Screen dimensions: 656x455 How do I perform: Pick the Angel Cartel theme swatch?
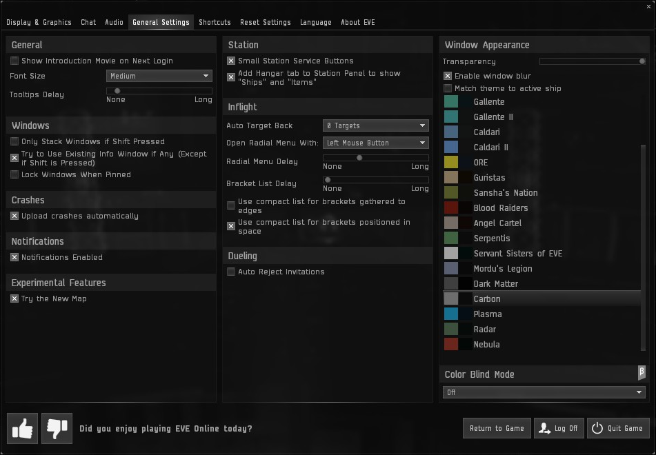tap(451, 223)
